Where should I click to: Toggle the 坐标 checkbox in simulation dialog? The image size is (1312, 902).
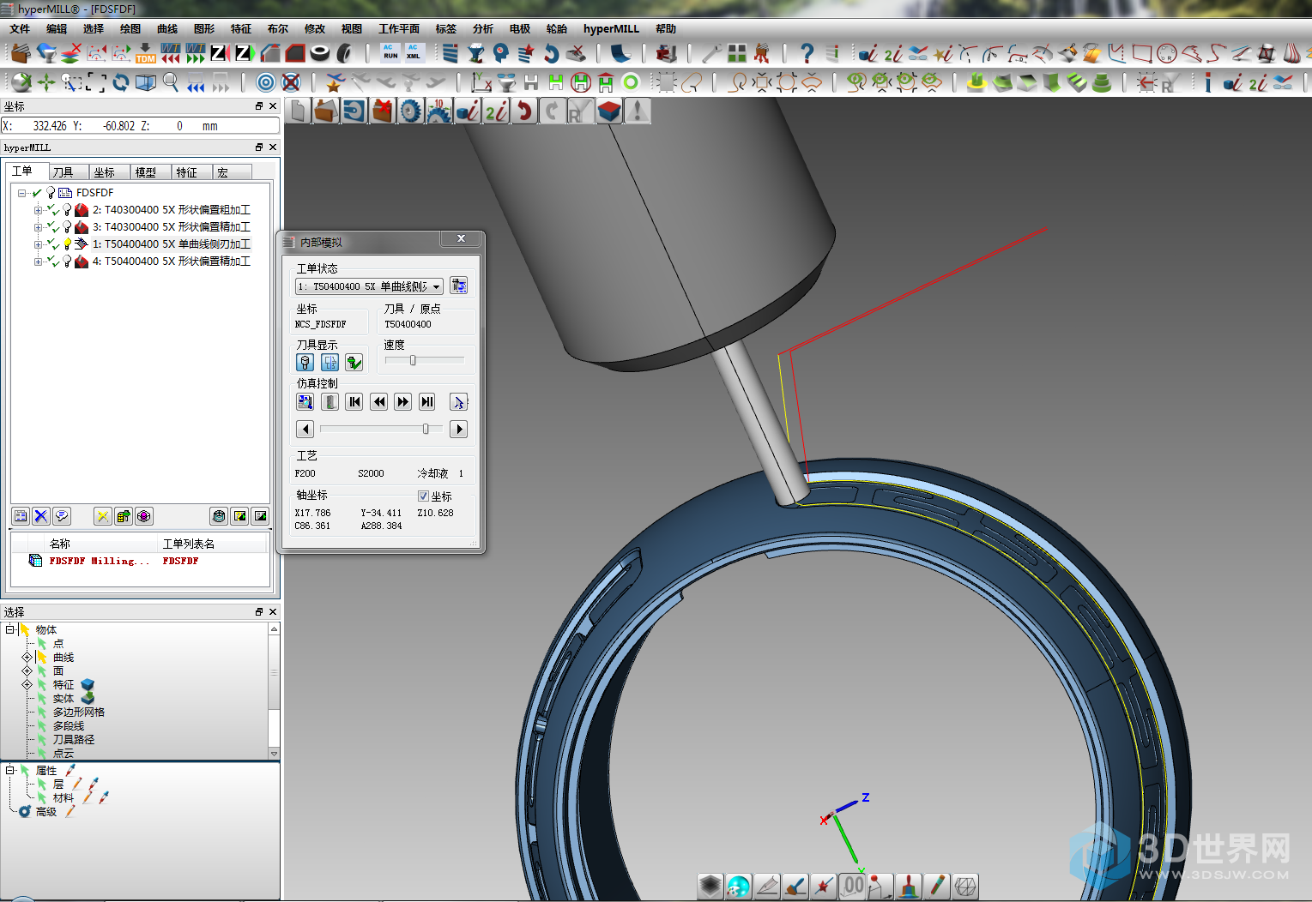[x=423, y=496]
